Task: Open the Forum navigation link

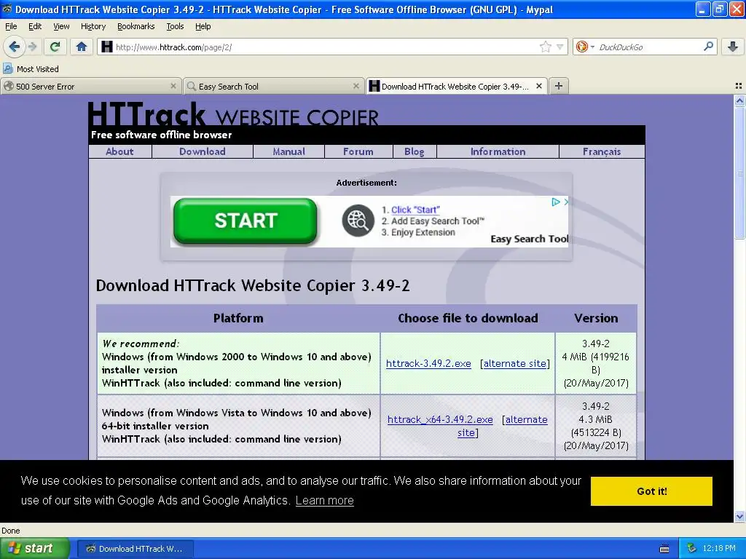Action: click(358, 151)
